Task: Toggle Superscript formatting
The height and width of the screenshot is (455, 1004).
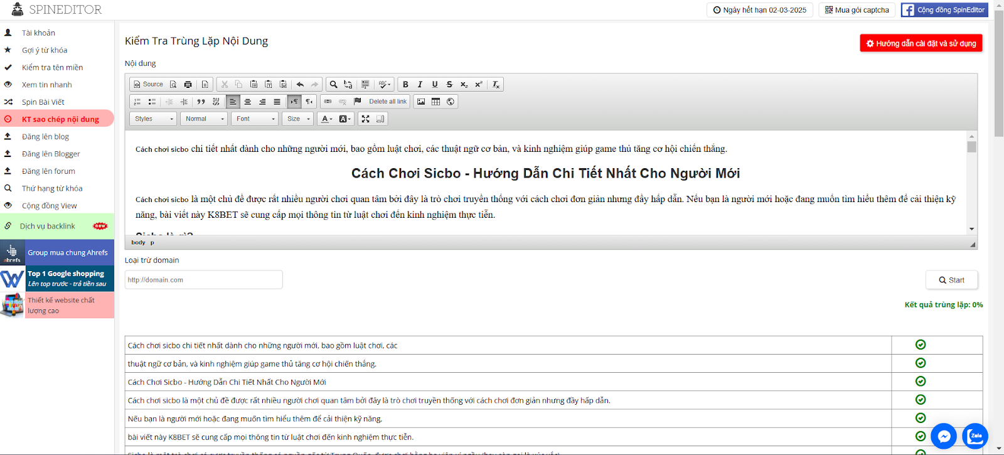Action: (x=478, y=84)
